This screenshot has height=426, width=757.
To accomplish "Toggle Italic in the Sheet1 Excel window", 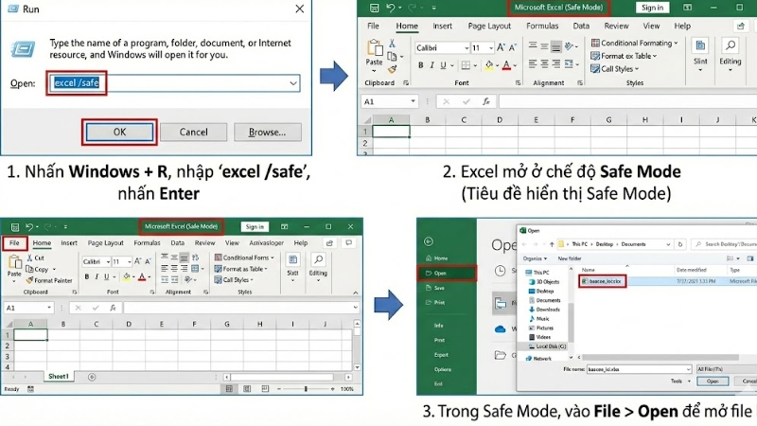I will 97,276.
